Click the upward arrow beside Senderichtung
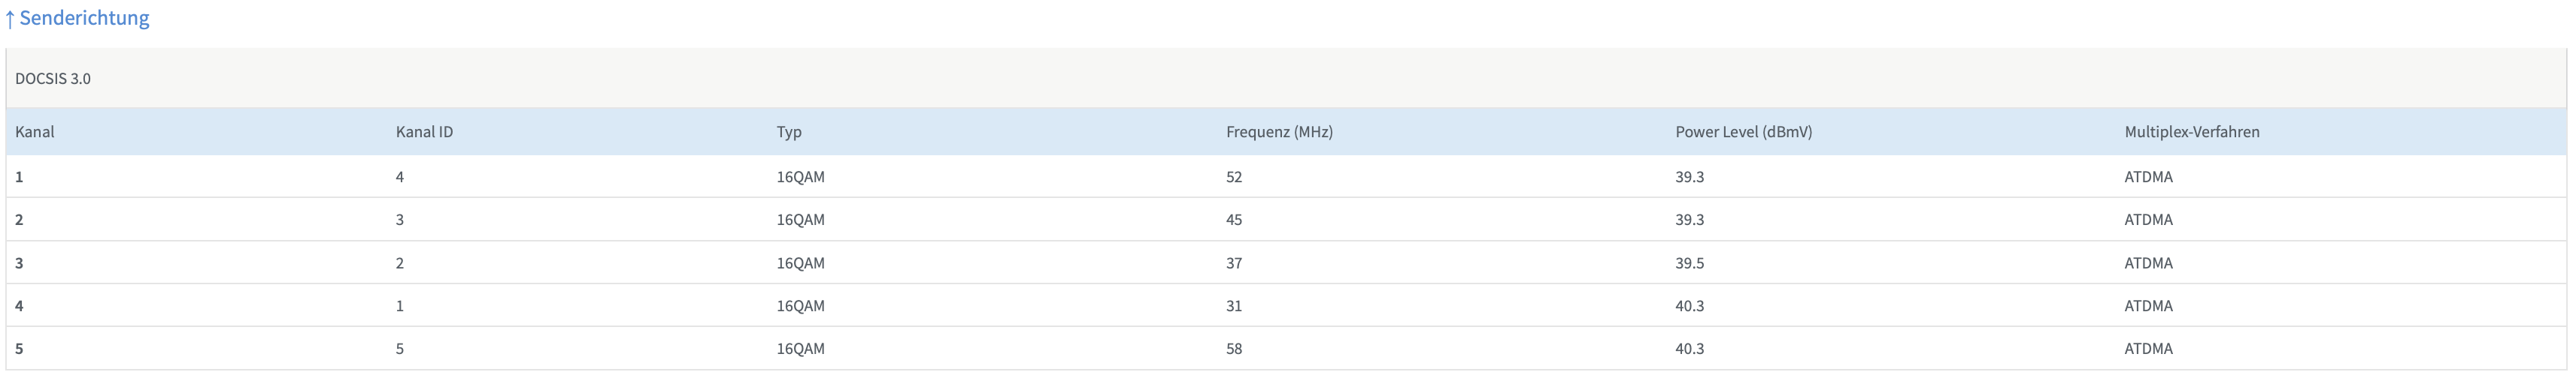This screenshot has width=2576, height=378. point(10,19)
